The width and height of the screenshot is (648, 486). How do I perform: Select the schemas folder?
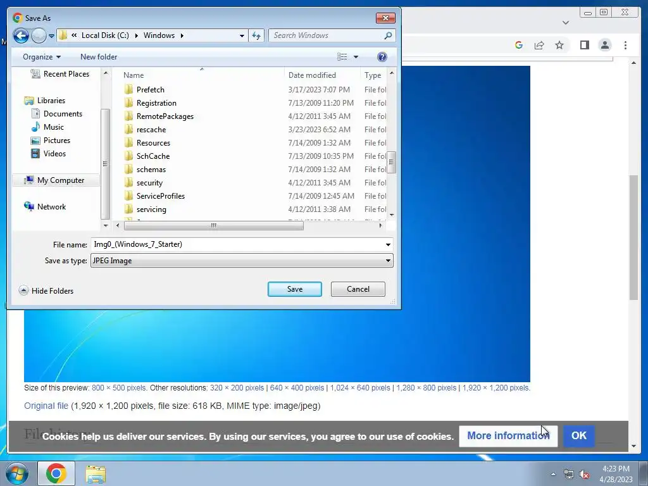click(x=145, y=169)
